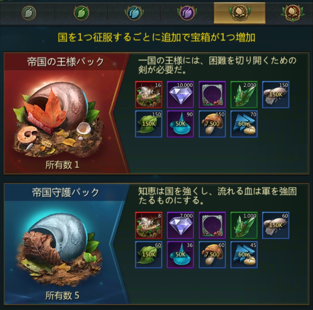Tap the 2,000 green crystal item
This screenshot has height=310, width=313.
click(x=244, y=94)
